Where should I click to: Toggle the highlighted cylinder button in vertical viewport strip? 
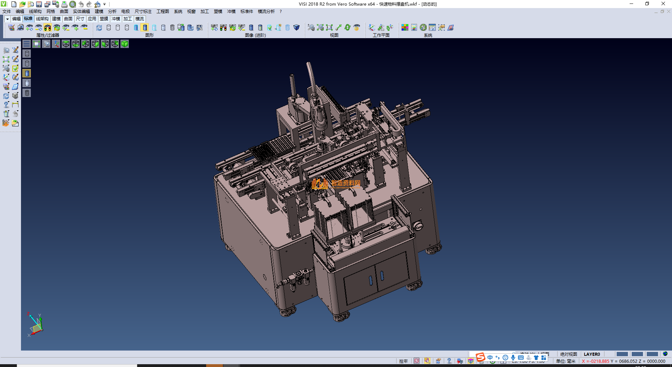click(x=27, y=73)
